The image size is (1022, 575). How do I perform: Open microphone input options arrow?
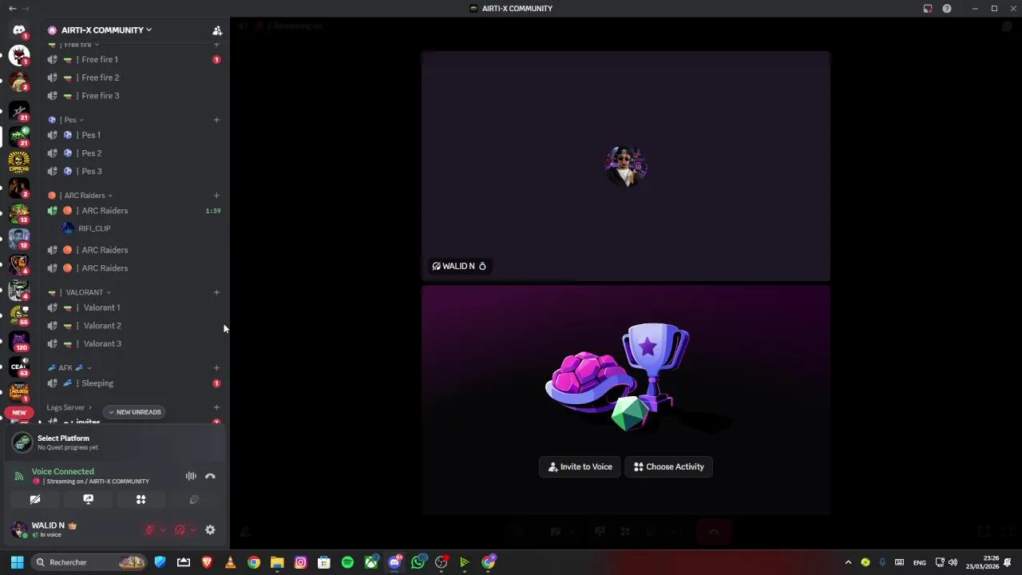point(163,529)
